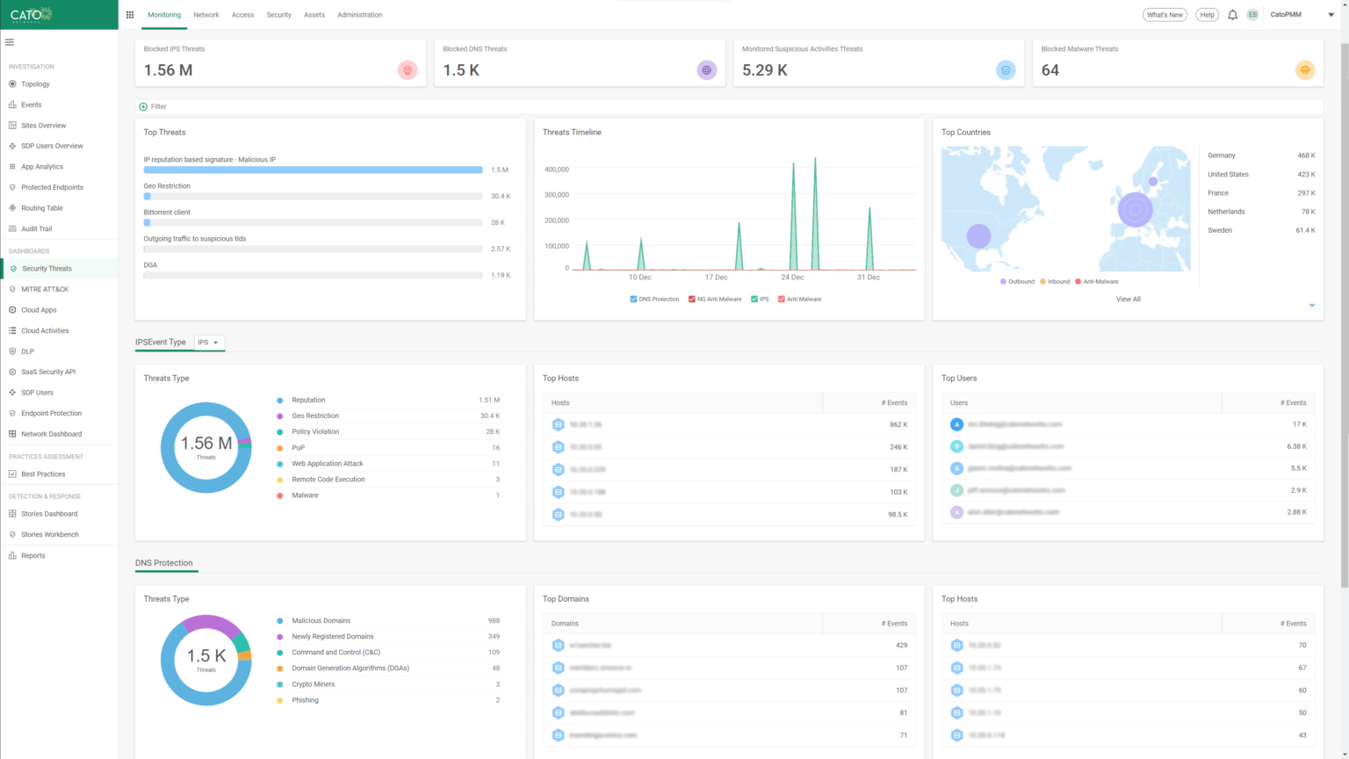Click the View All countries link

click(1128, 299)
